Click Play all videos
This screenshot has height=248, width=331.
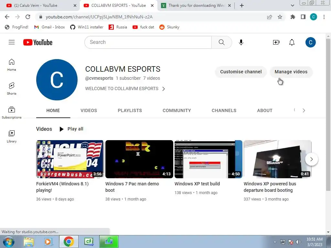coord(71,129)
